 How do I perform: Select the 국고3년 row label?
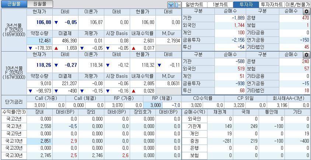(x=14, y=126)
